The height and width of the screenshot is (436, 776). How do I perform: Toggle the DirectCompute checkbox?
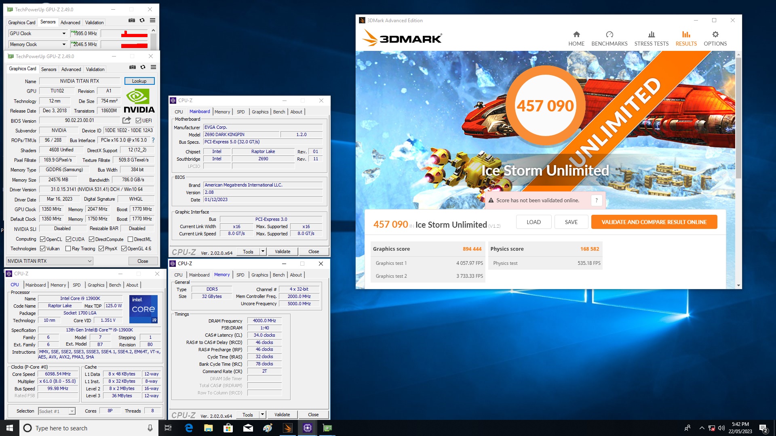[x=91, y=239]
